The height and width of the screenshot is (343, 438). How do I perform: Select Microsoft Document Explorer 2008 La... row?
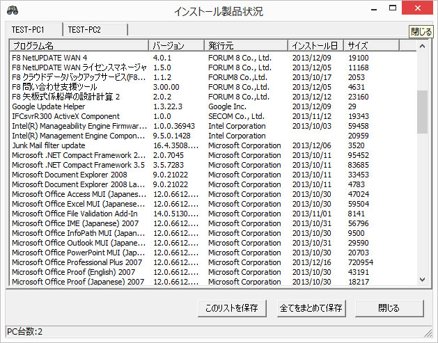click(x=213, y=184)
